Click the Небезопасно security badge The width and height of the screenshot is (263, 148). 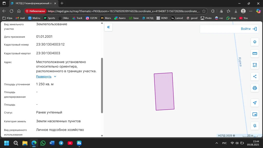[36, 11]
